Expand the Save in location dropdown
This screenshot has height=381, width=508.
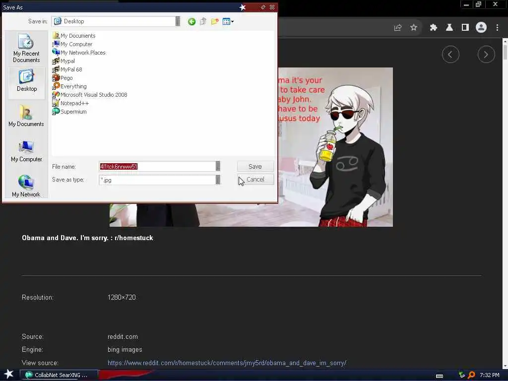178,21
